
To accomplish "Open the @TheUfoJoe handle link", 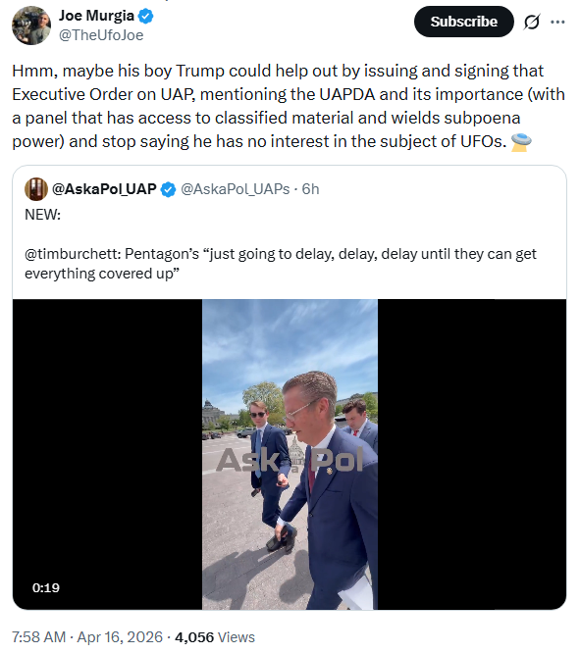I will [101, 35].
